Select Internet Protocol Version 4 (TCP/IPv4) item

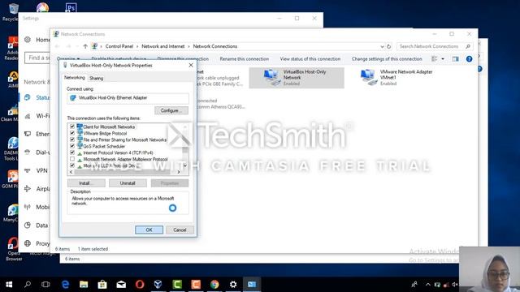click(x=118, y=152)
